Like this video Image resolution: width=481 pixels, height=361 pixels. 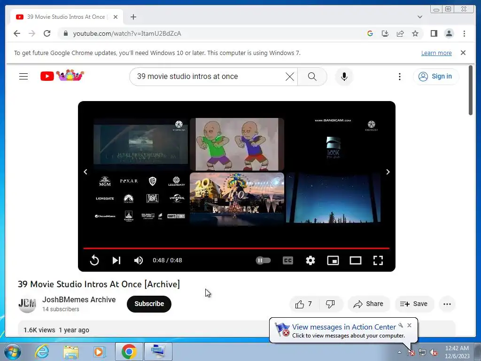[x=304, y=304]
